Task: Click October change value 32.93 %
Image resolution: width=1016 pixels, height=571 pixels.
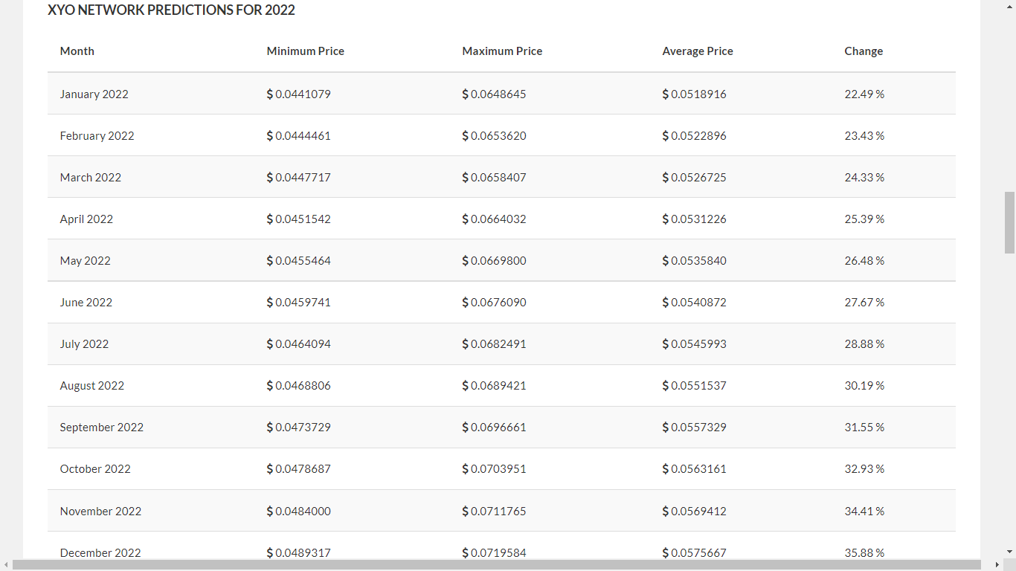Action: (x=864, y=469)
